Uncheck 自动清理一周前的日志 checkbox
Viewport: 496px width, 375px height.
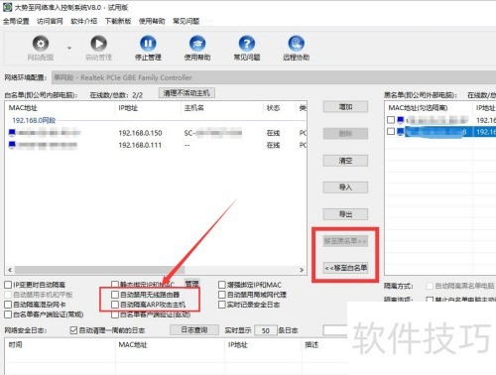(73, 330)
